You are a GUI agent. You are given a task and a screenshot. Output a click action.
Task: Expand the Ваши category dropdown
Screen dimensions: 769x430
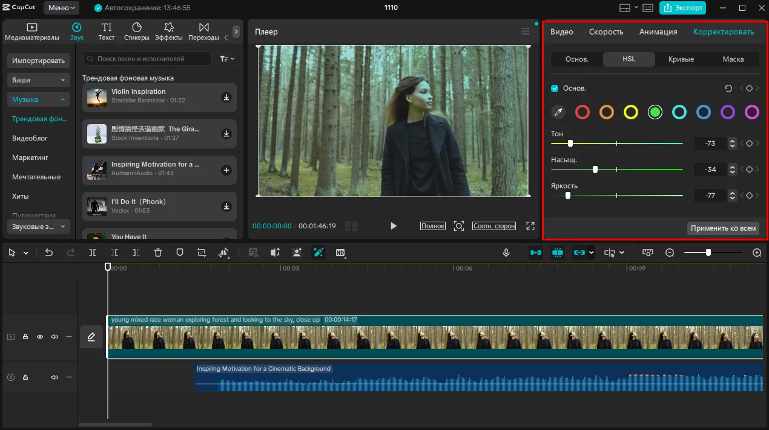39,80
